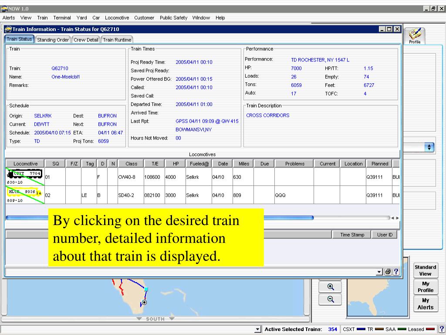The width and height of the screenshot is (446, 335).
Task: Open the Yard menu
Action: click(x=81, y=17)
